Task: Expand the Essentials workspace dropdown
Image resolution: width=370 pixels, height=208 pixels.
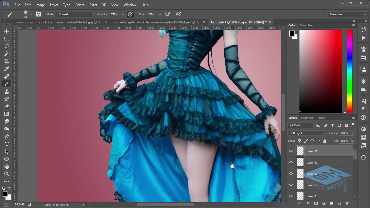Action: [347, 14]
